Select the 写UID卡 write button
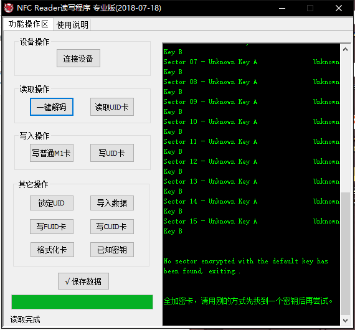 coord(112,153)
